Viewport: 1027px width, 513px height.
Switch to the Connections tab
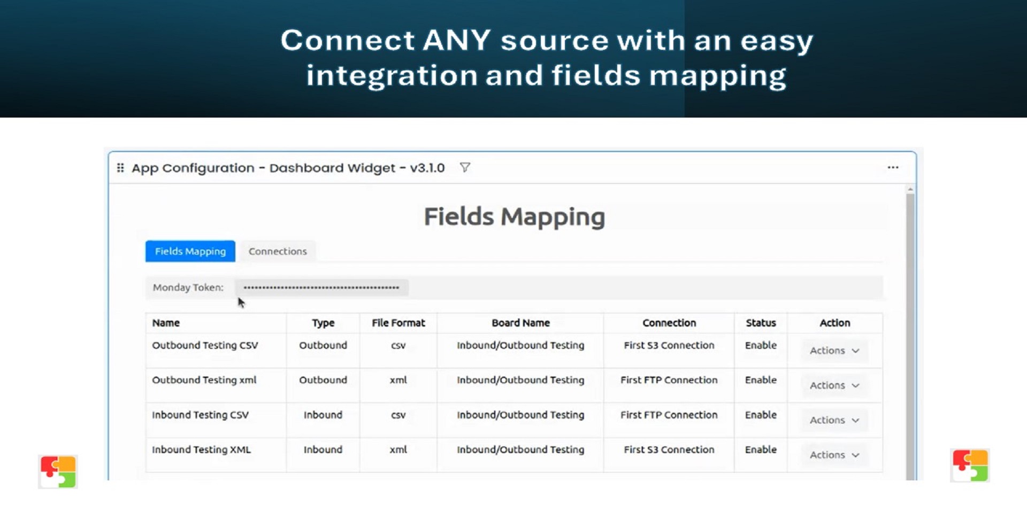278,251
